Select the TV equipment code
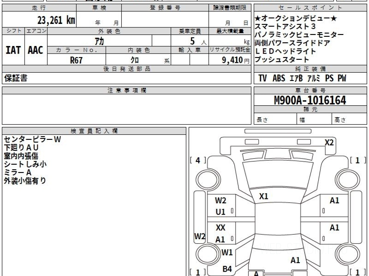The image size is (369, 276). 263,78
